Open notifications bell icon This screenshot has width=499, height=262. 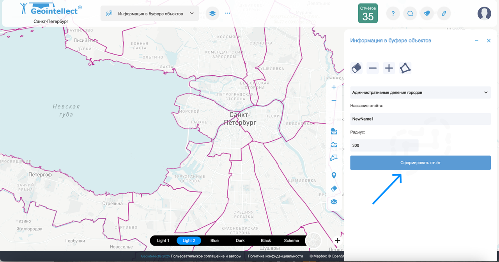[427, 14]
